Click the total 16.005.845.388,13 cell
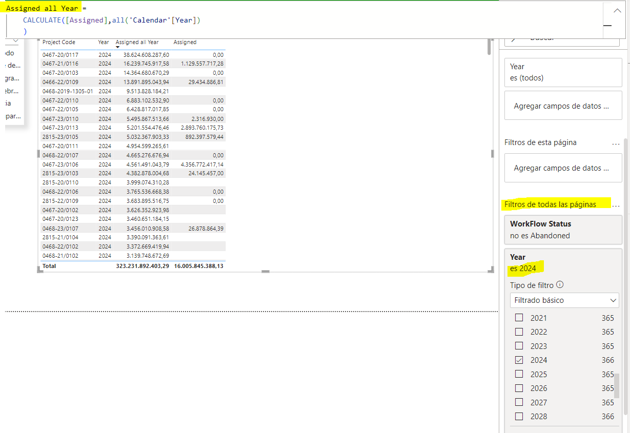This screenshot has height=433, width=630. click(x=199, y=266)
